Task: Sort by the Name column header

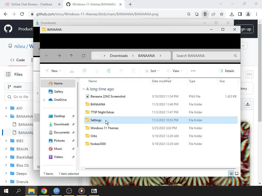Action: (x=93, y=81)
